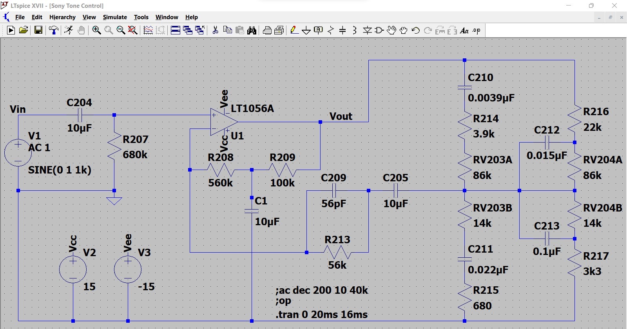
Task: Open the Help menu
Action: [x=192, y=17]
